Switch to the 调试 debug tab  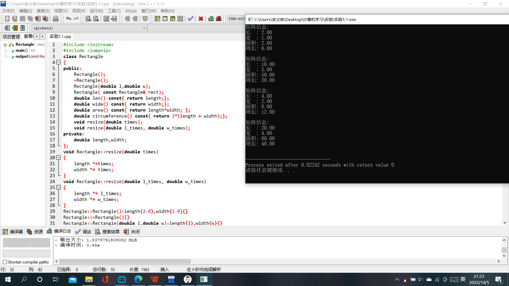tap(84, 232)
